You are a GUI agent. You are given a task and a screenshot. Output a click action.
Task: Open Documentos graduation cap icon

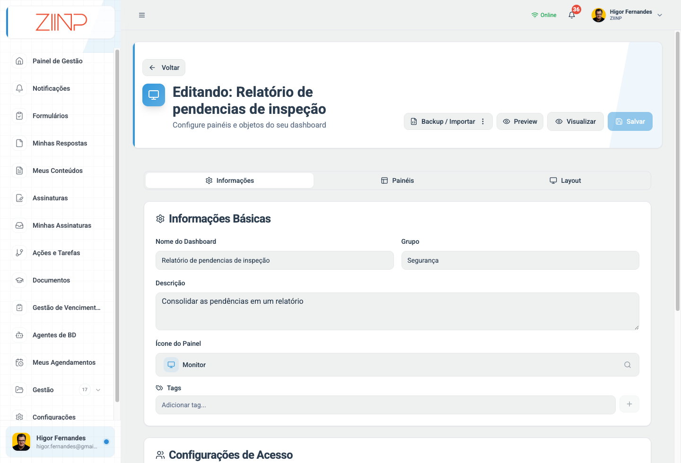[19, 280]
